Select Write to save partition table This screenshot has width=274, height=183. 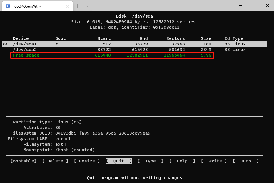214,161
